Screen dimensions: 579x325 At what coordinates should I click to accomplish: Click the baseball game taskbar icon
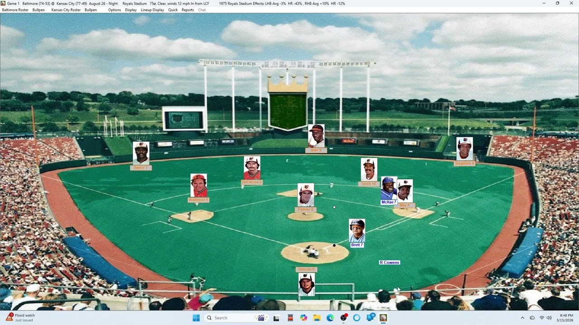(383, 318)
